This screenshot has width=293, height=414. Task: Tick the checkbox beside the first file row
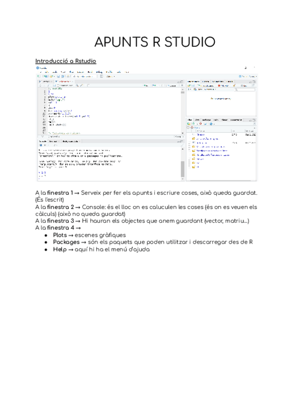pyautogui.click(x=189, y=134)
